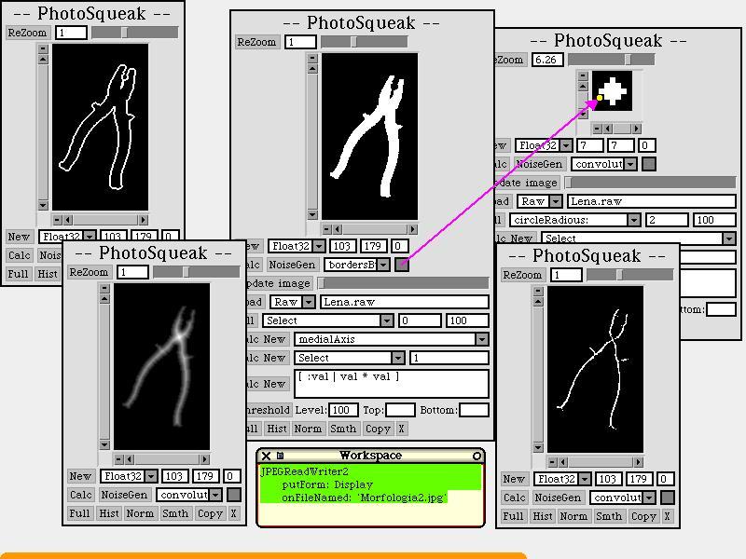Open the bordersB dropdown arrow in the center window
Screen dimensions: 746x559
[x=383, y=265]
